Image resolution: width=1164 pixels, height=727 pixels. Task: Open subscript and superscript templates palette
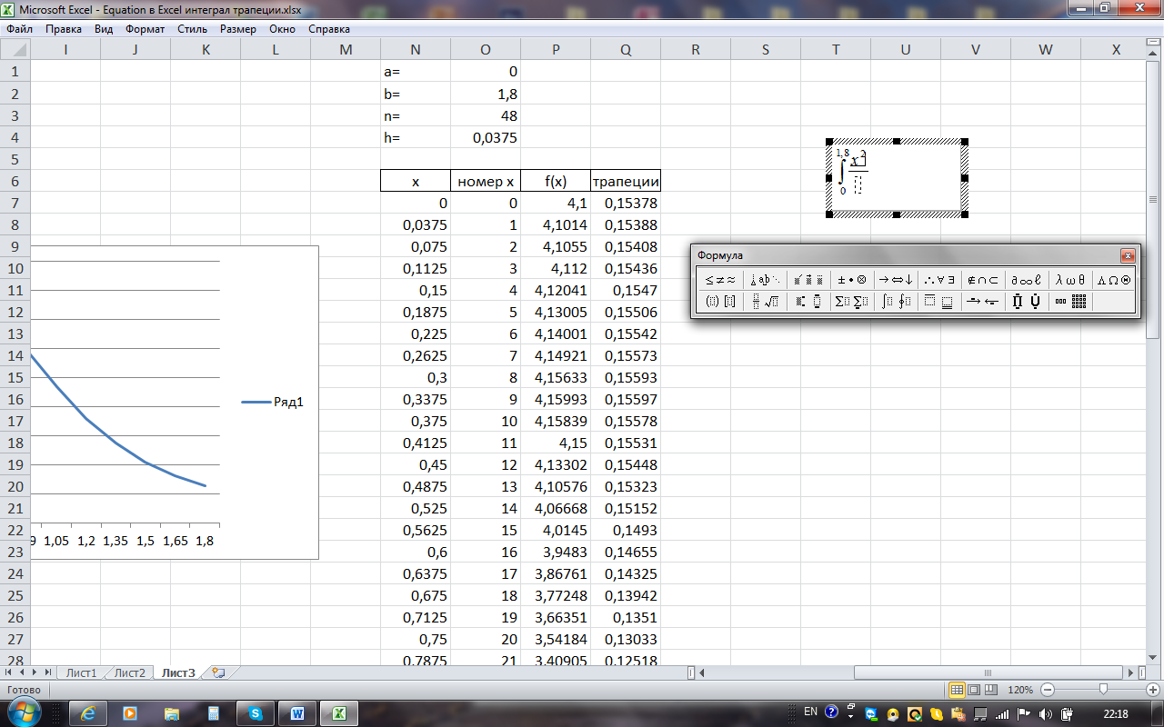point(808,302)
